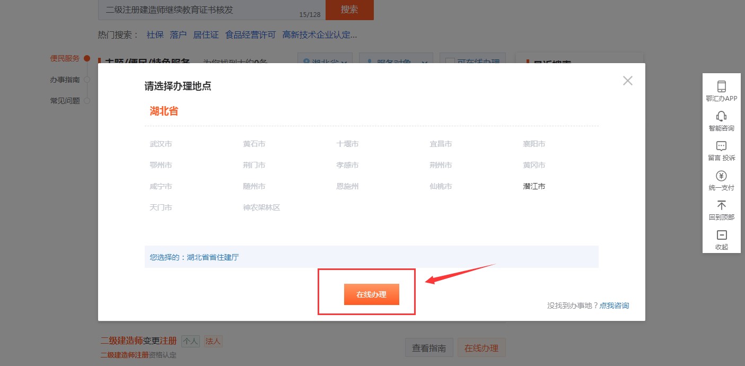Select 咸宁市 in the city list
Image resolution: width=745 pixels, height=366 pixels.
click(161, 186)
